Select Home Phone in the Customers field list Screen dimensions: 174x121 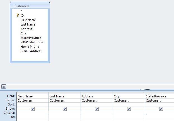[30, 47]
